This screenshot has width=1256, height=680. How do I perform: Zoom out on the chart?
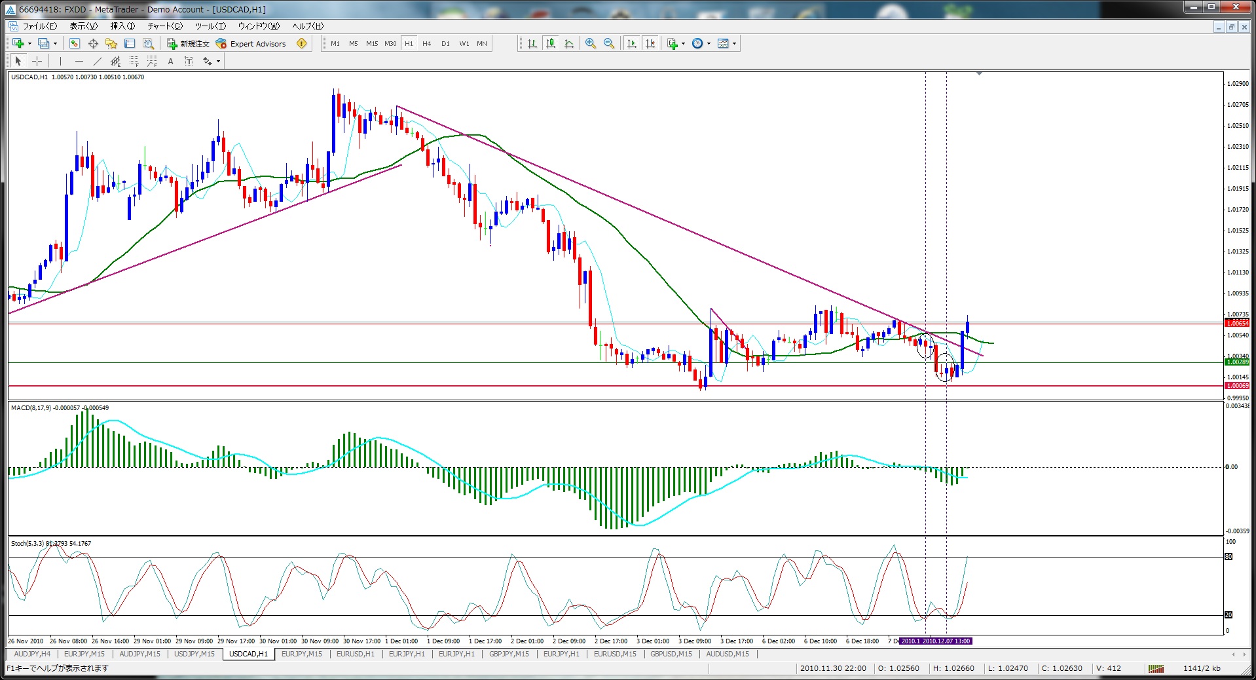click(609, 44)
